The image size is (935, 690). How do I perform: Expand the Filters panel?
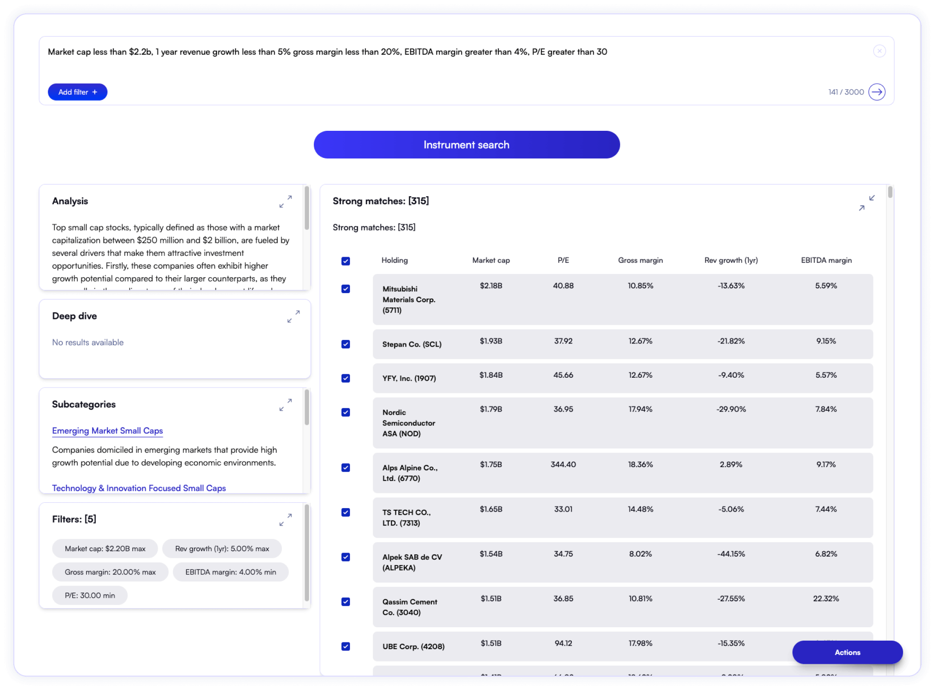[285, 520]
